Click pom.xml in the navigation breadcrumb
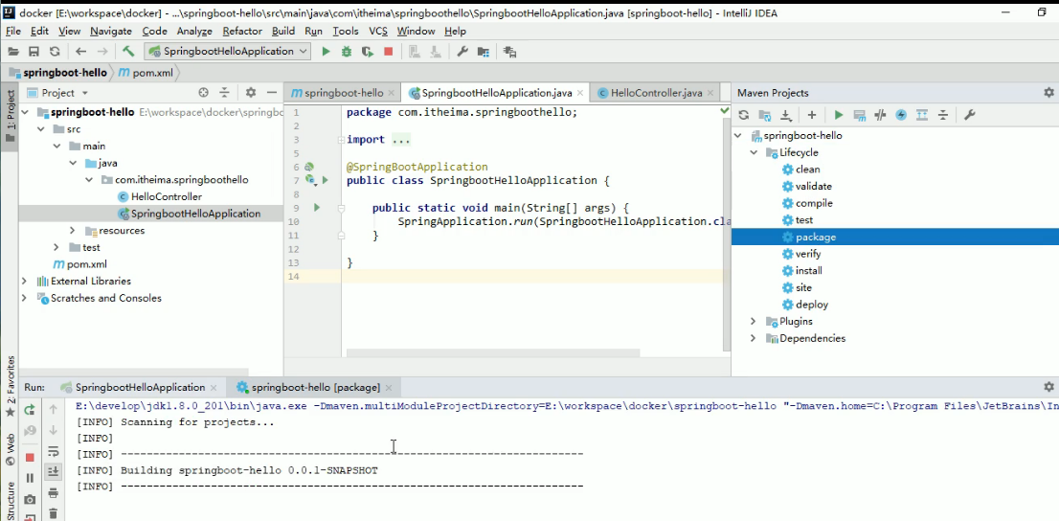The height and width of the screenshot is (521, 1059). click(146, 73)
